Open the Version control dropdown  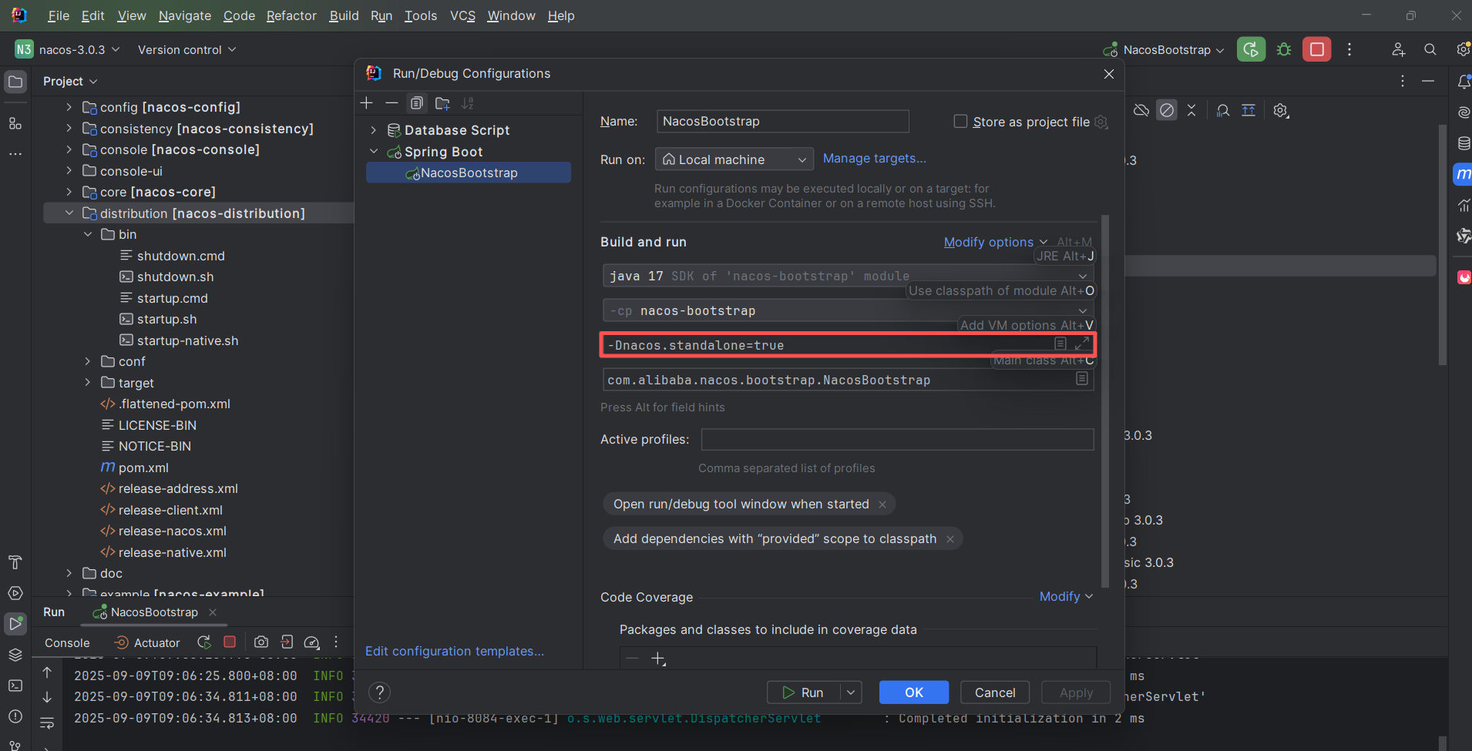(187, 49)
